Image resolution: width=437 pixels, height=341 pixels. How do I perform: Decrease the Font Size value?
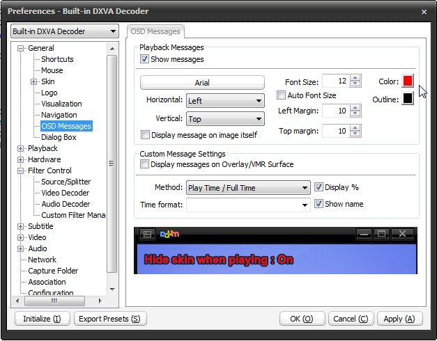click(x=355, y=84)
